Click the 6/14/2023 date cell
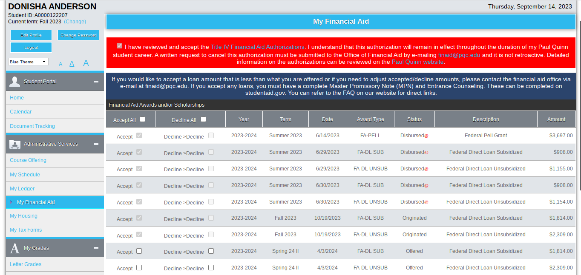The width and height of the screenshot is (581, 275). [328, 136]
